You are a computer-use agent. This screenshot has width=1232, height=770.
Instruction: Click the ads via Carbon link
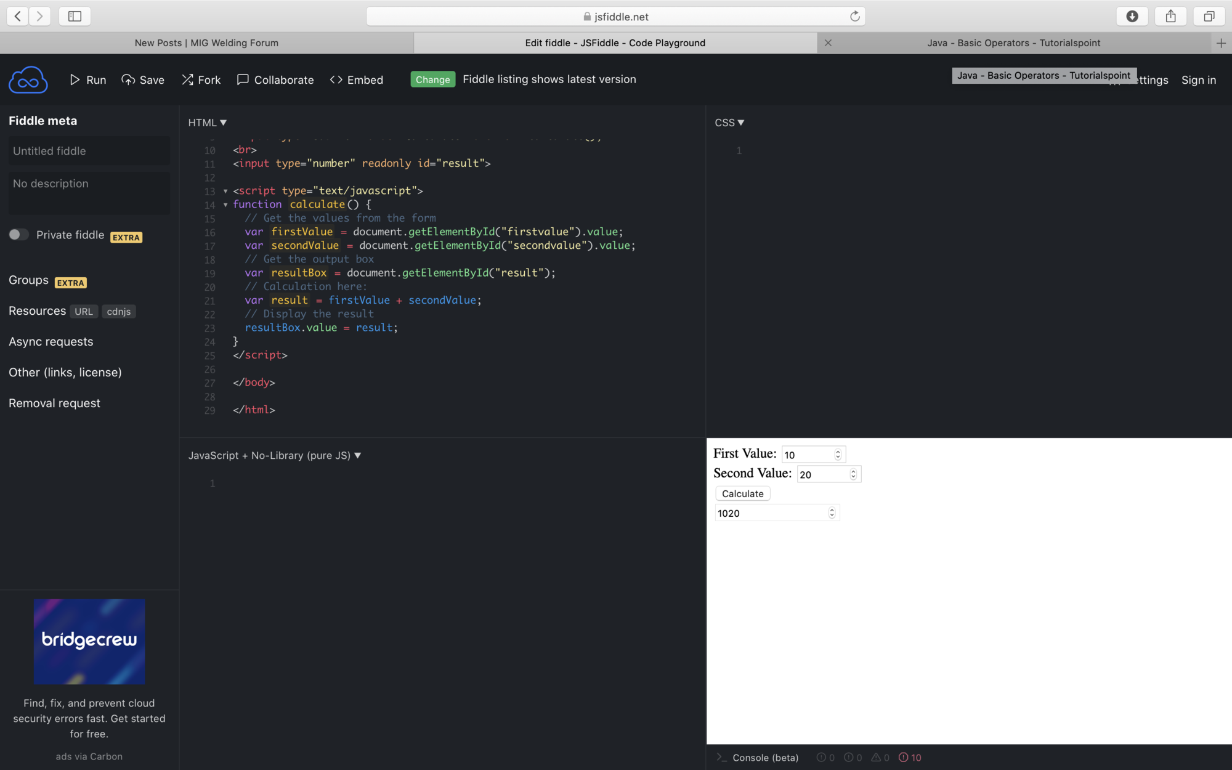point(89,756)
